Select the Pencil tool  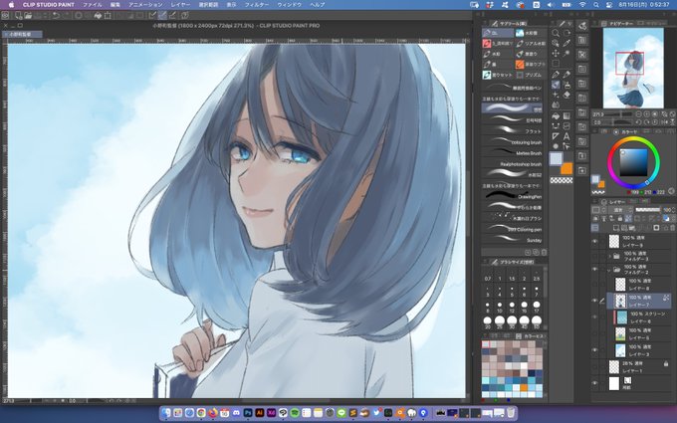click(566, 75)
